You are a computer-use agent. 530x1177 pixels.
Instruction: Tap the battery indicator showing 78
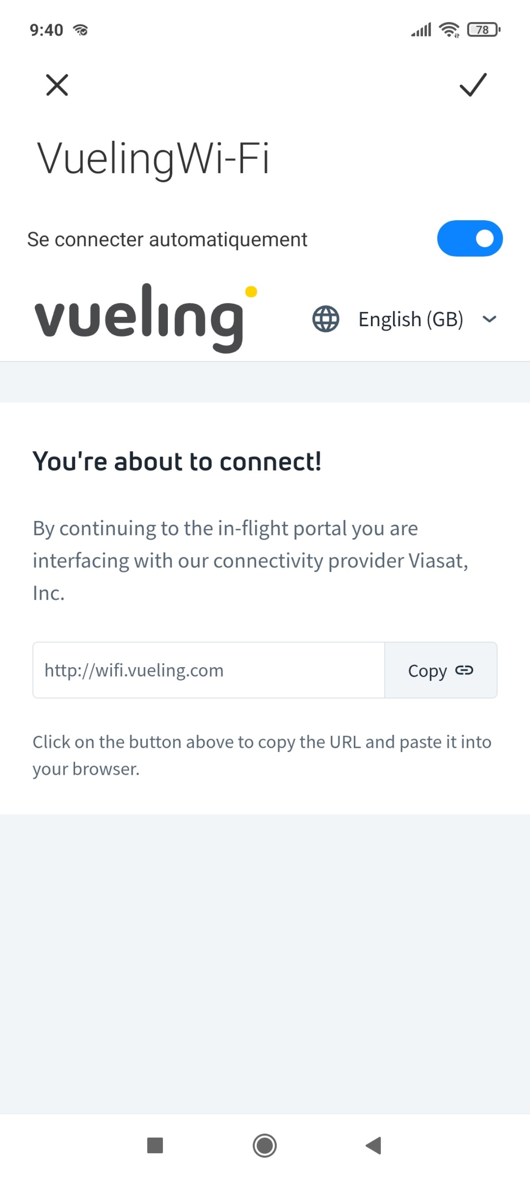tap(483, 30)
